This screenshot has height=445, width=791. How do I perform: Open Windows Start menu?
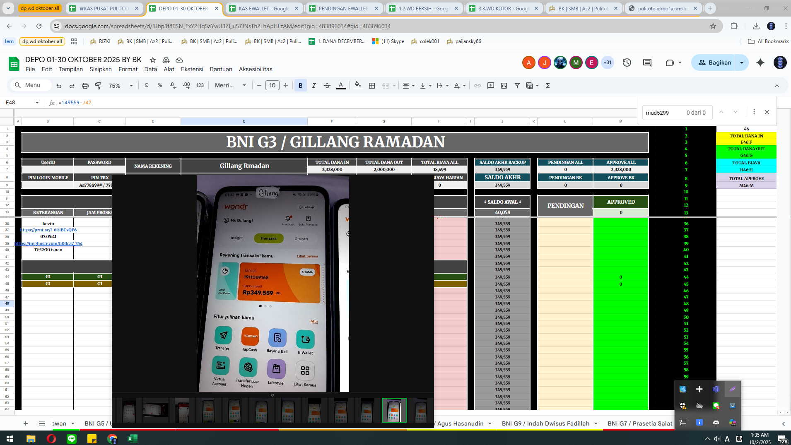pyautogui.click(x=10, y=438)
